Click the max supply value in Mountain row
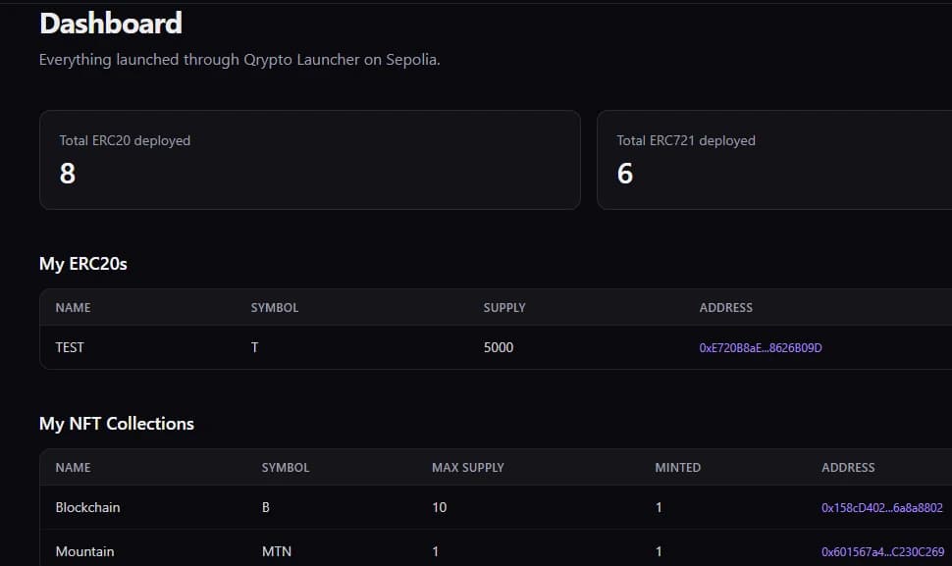 coord(436,551)
